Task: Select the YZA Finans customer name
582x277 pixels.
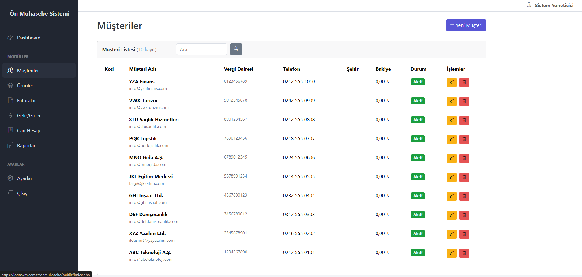Action: pos(142,81)
